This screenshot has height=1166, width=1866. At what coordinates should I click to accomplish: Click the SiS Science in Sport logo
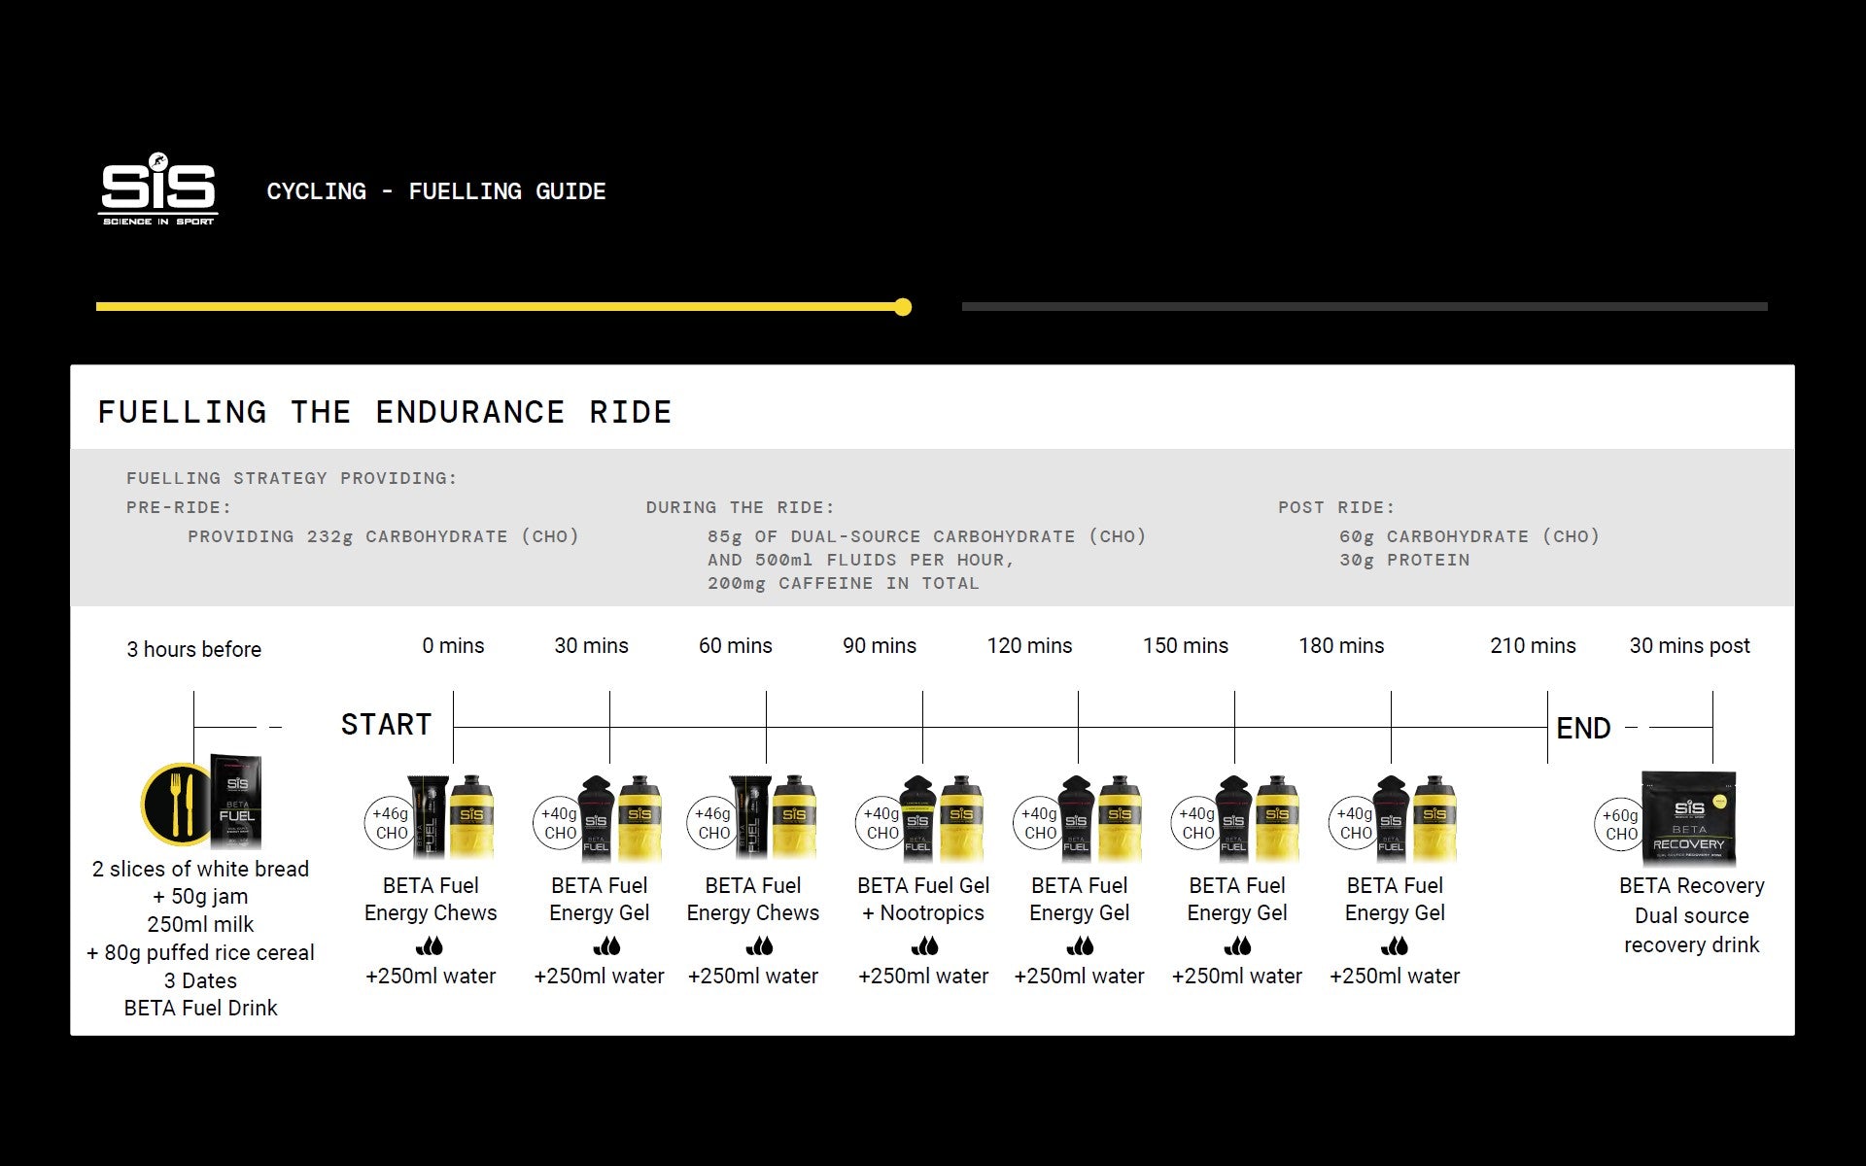click(157, 189)
